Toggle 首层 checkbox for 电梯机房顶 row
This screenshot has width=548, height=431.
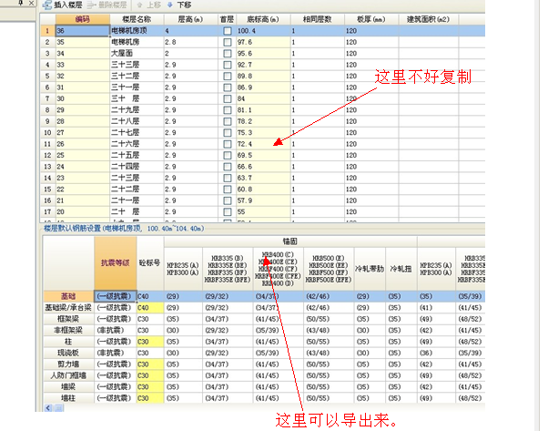(x=228, y=31)
